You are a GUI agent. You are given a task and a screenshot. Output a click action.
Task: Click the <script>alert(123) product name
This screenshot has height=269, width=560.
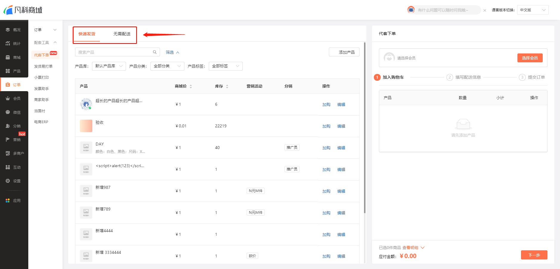pos(120,166)
